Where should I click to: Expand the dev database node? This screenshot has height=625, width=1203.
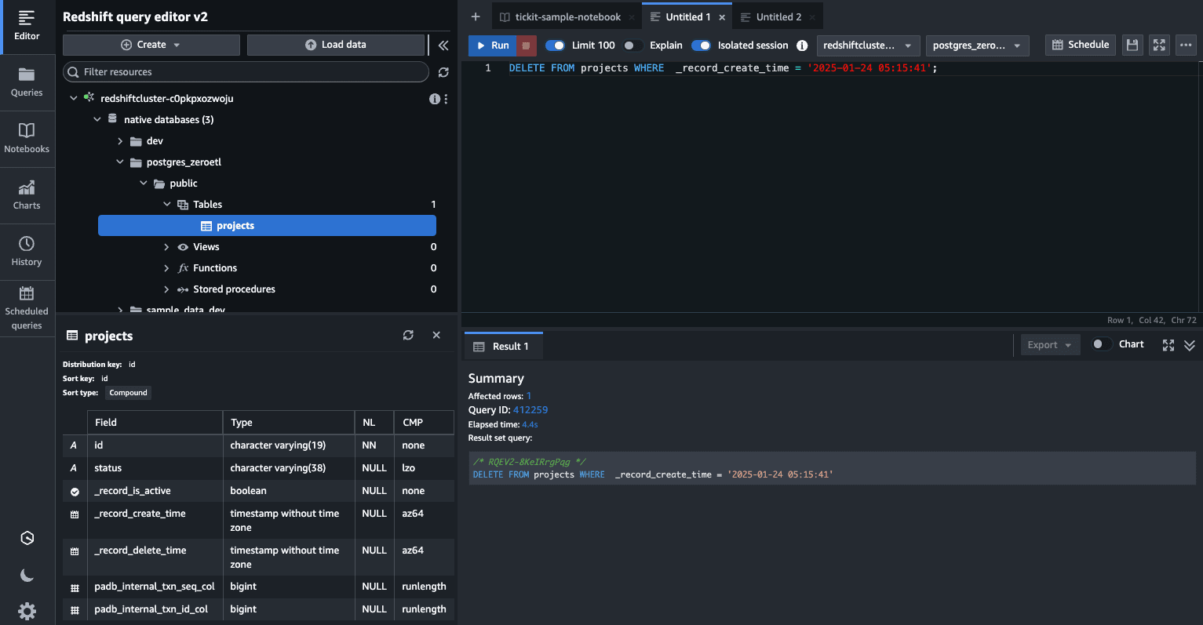coord(120,141)
